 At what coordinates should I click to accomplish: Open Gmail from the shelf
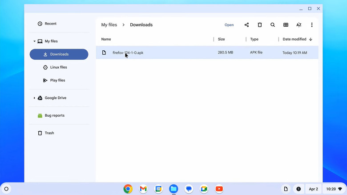(x=143, y=189)
